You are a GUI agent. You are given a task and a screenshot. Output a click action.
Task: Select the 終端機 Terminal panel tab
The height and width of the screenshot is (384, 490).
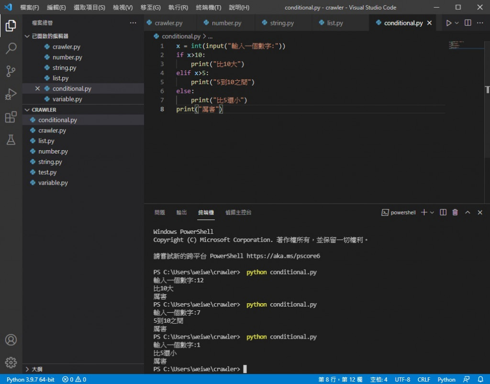pyautogui.click(x=206, y=212)
